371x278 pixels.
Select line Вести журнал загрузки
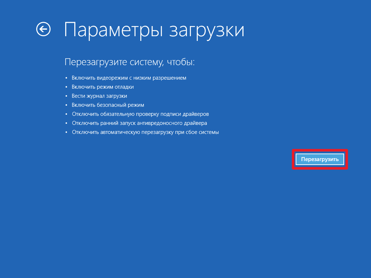click(99, 96)
